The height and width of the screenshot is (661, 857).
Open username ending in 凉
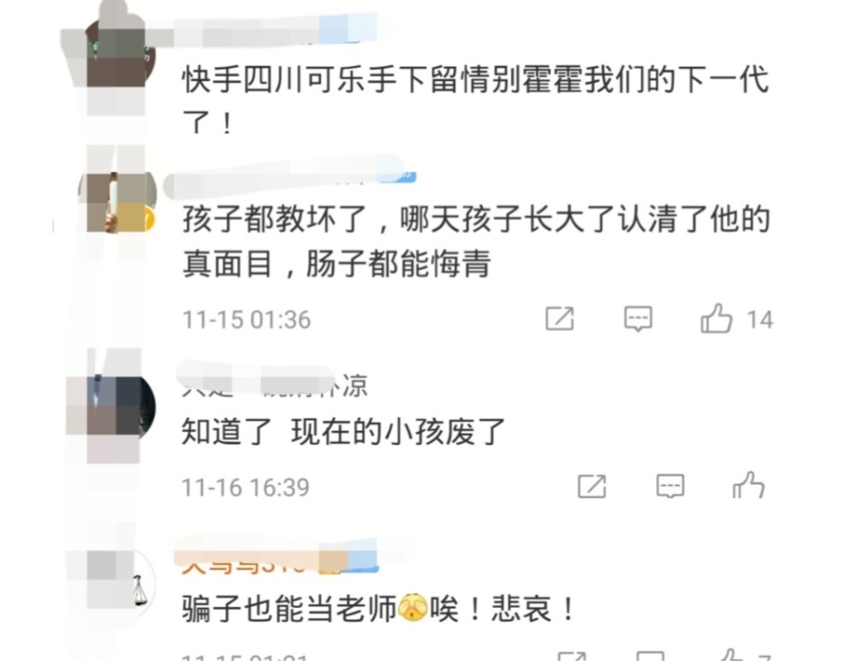click(274, 384)
